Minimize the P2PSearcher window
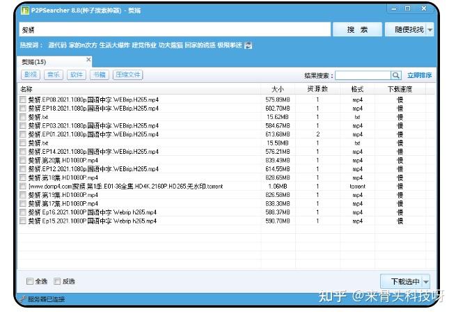This screenshot has height=316, width=456. (x=394, y=9)
